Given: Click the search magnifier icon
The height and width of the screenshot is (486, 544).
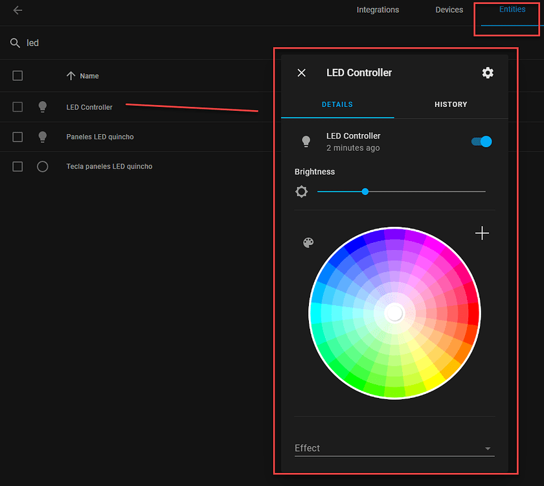Looking at the screenshot, I should click(x=16, y=43).
